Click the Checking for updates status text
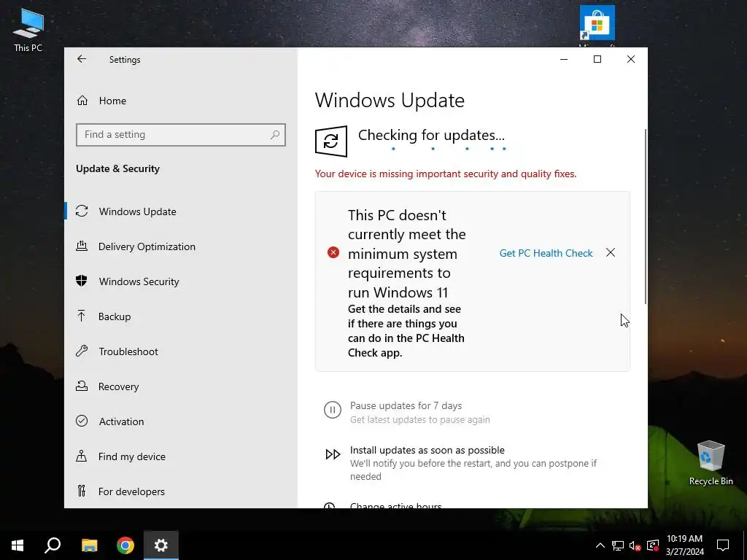747x560 pixels. tap(431, 135)
